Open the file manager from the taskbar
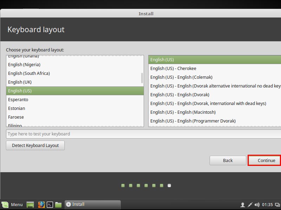 tap(58, 204)
